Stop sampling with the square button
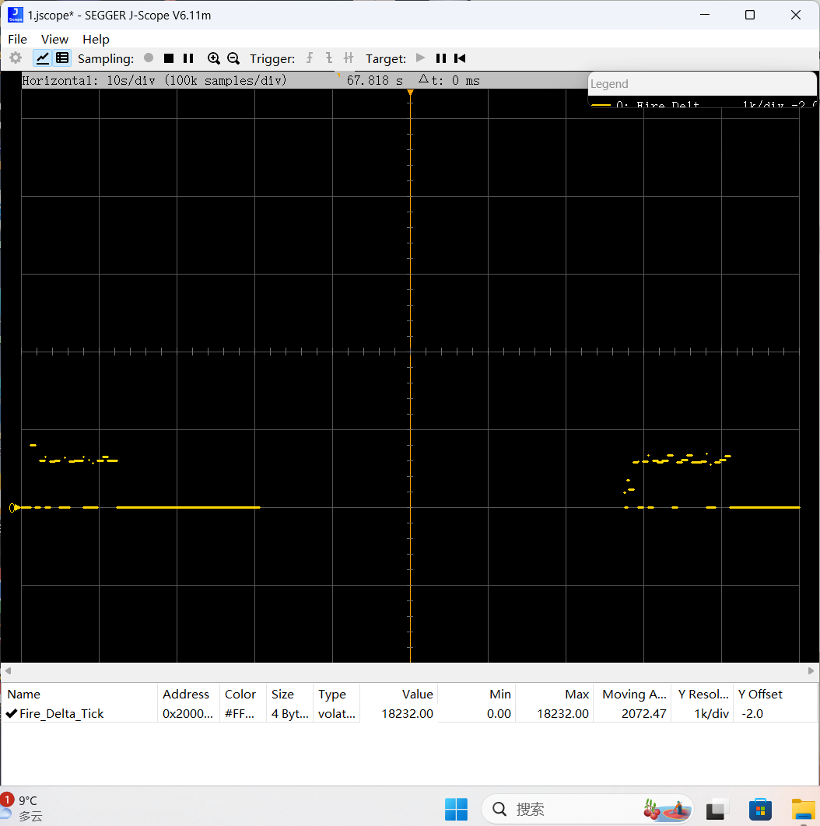 169,58
